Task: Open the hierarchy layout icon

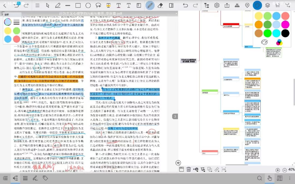Action: (x=237, y=5)
